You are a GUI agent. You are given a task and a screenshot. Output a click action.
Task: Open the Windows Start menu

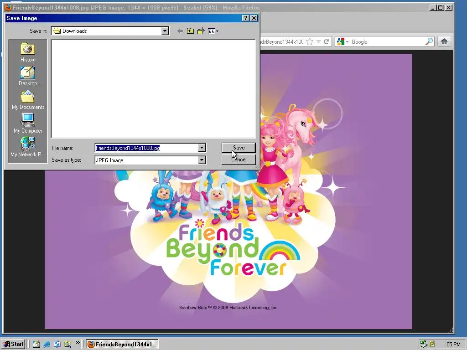point(13,344)
